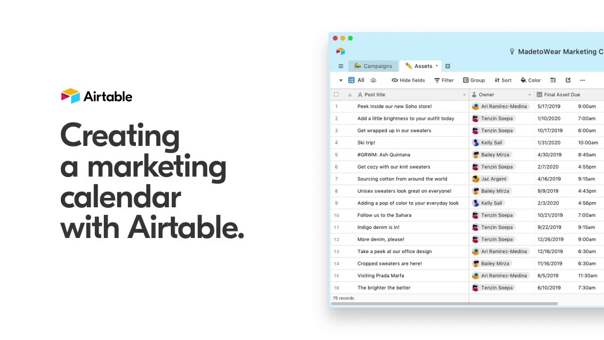Click the 2/7/2020 due date cell

tap(548, 167)
